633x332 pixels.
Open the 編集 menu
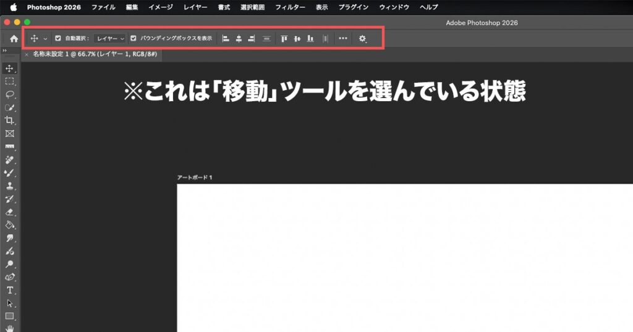[x=132, y=7]
